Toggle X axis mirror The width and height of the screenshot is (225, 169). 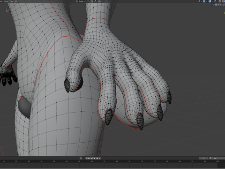216,5
